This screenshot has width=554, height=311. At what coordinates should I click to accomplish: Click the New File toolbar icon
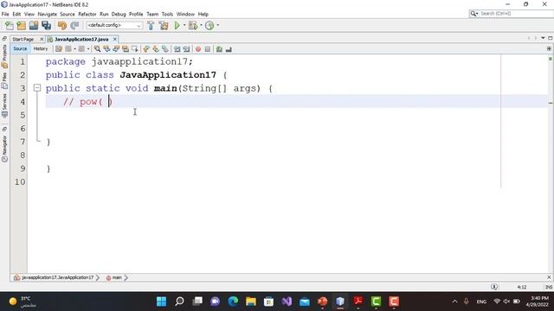10,25
